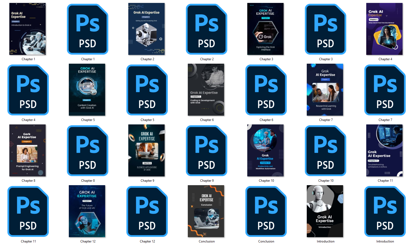Choose Chapter 5 cover 'Content Creation with Grok AI'
Image resolution: width=410 pixels, height=247 pixels.
(x=87, y=90)
